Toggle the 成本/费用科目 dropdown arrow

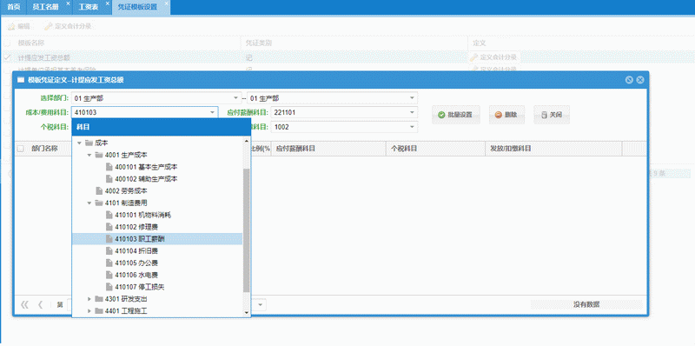point(212,113)
